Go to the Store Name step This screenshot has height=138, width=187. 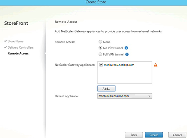[x=16, y=41]
